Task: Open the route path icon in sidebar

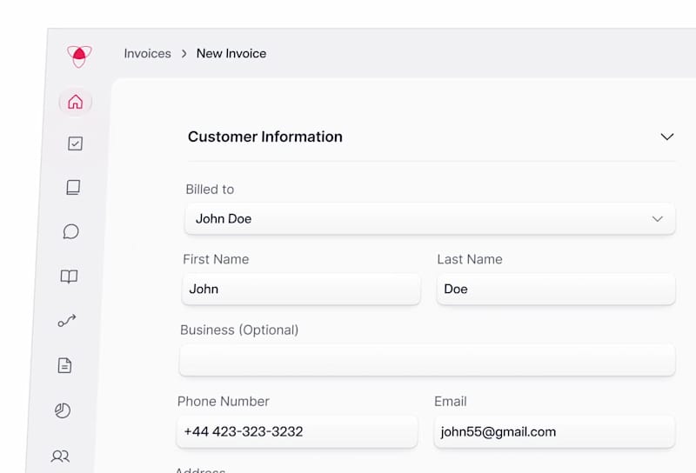Action: coord(67,321)
